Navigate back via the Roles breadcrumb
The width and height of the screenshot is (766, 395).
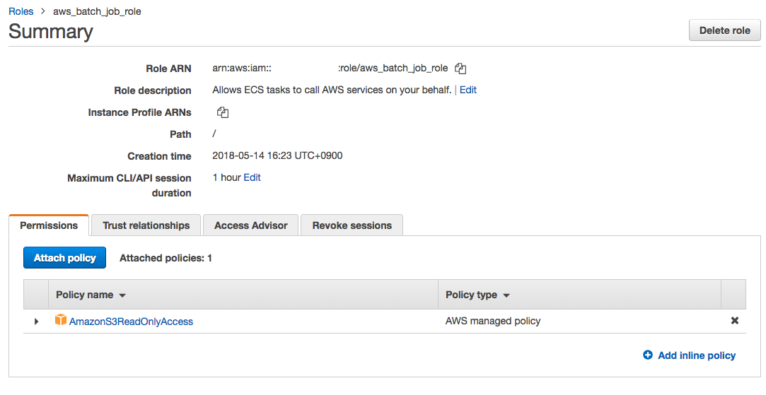point(21,11)
